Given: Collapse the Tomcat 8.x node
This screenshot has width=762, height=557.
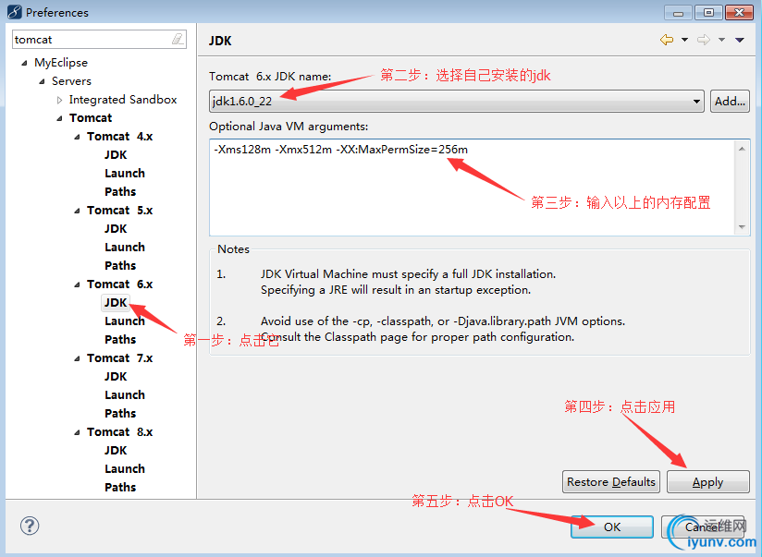Looking at the screenshot, I should (77, 432).
